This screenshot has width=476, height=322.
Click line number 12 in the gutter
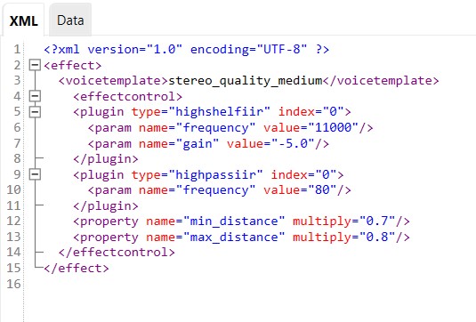tap(13, 221)
